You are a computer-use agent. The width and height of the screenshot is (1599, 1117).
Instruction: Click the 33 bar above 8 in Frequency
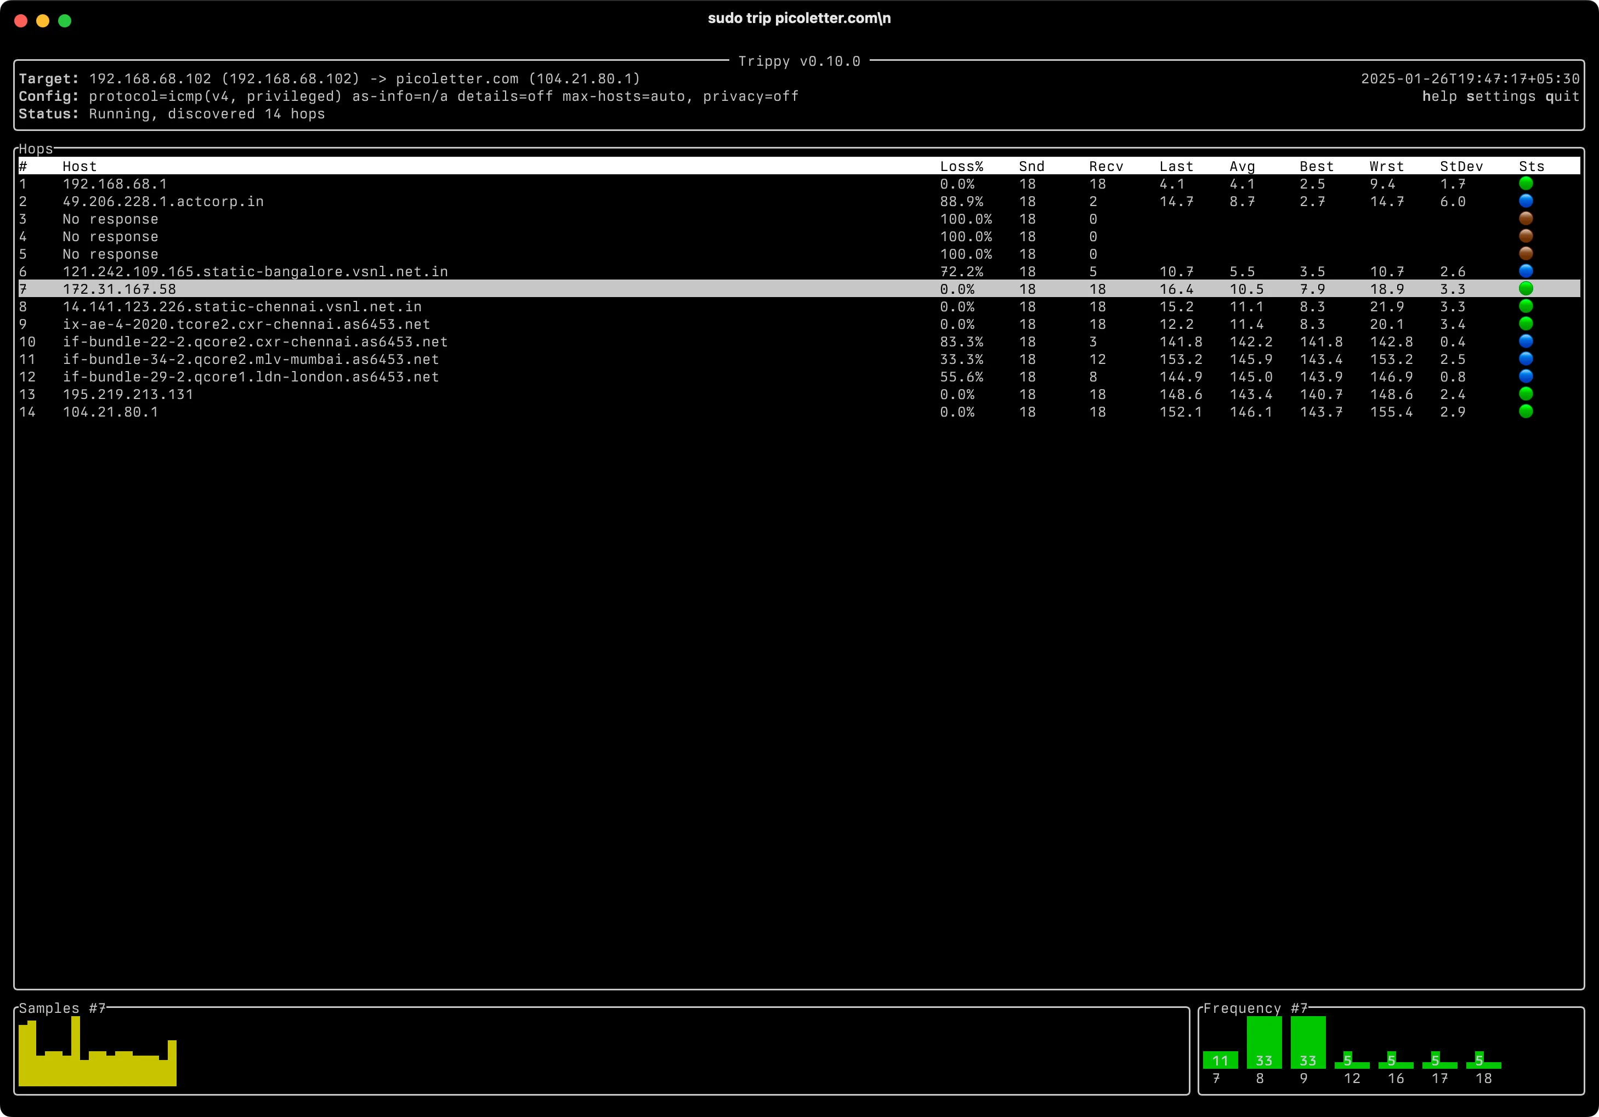pos(1263,1042)
